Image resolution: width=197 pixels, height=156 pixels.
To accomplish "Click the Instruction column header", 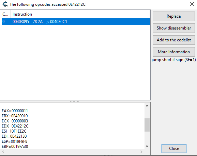I will pyautogui.click(x=80, y=14).
